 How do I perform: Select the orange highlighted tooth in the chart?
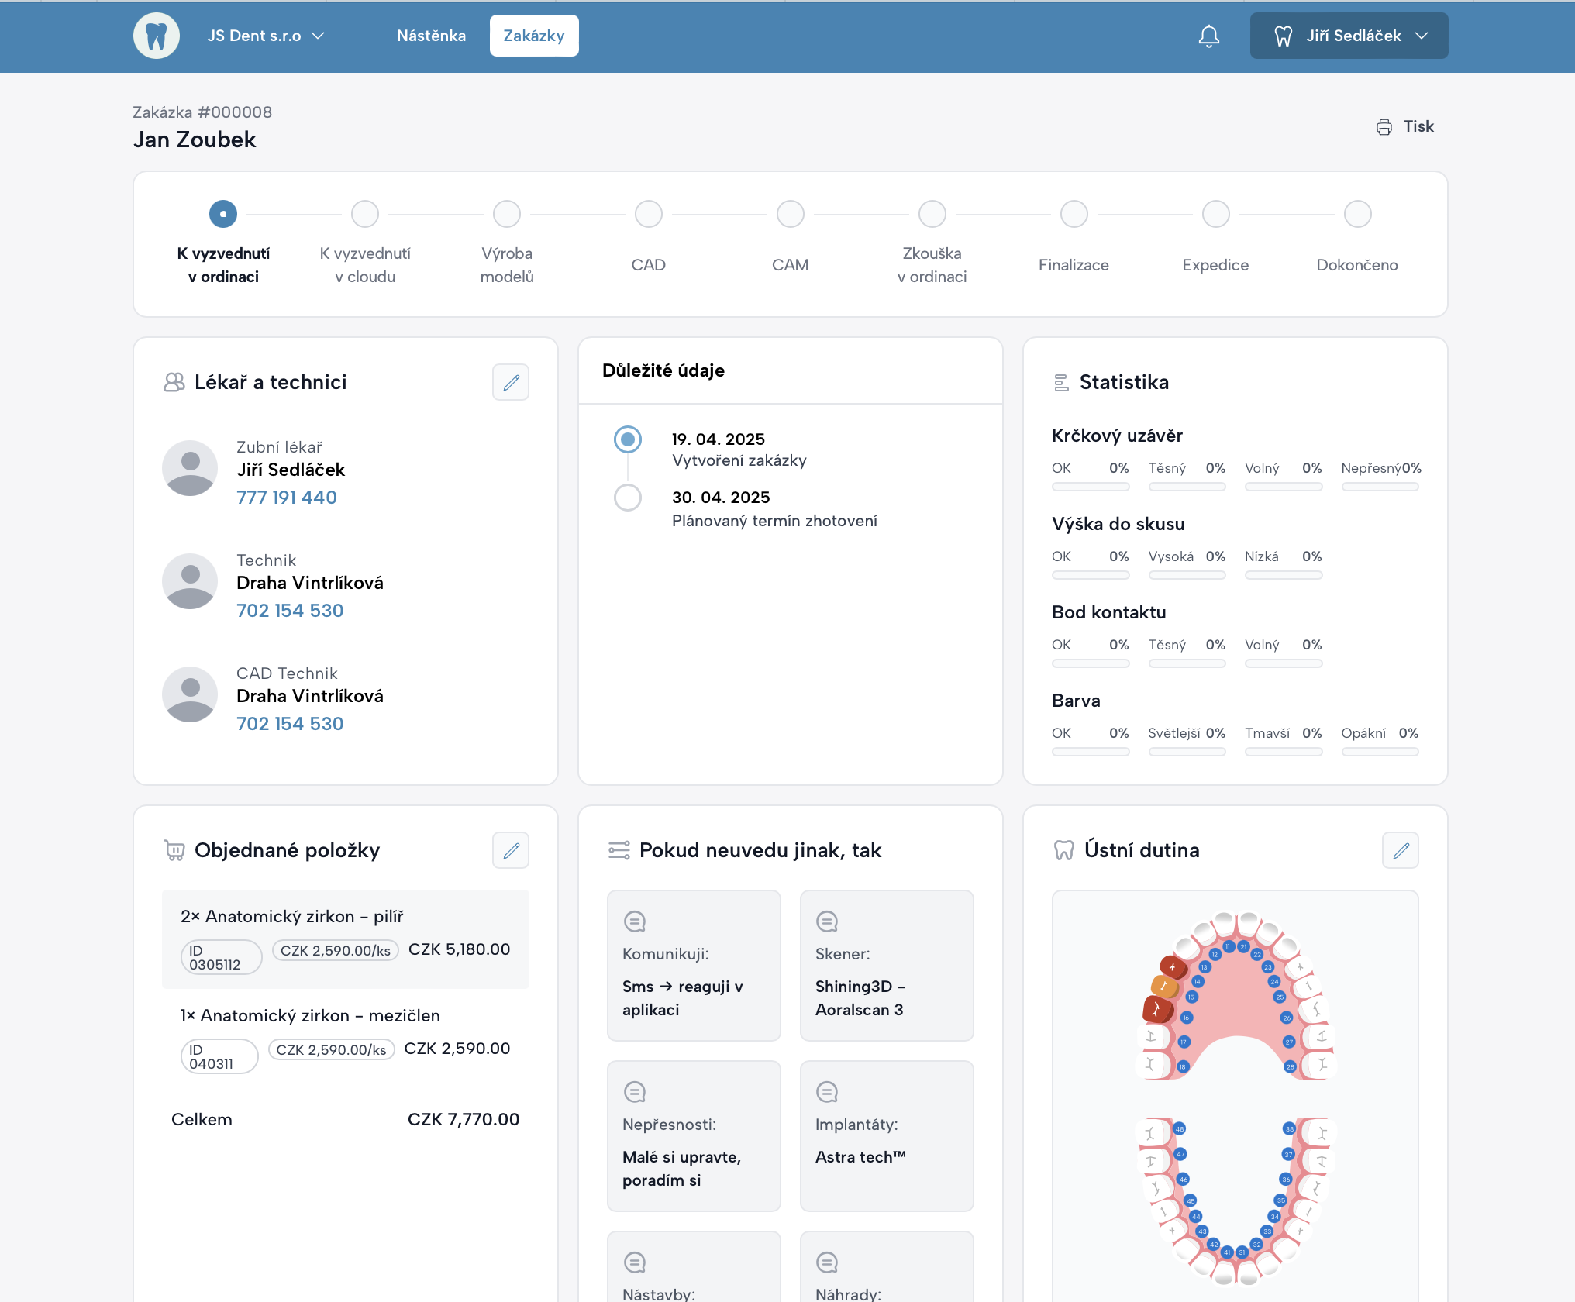[1164, 986]
